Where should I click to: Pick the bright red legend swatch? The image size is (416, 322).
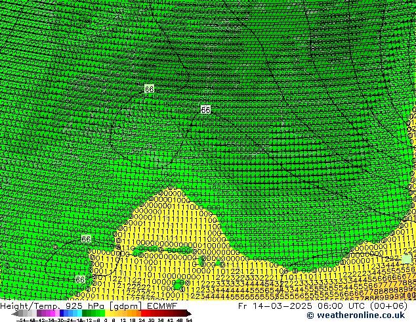point(143,313)
